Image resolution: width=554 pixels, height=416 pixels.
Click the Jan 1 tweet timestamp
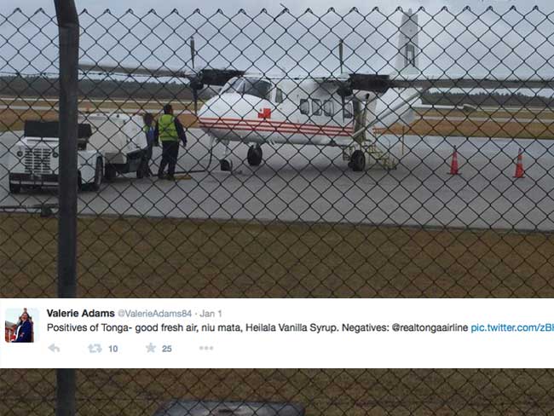pyautogui.click(x=211, y=314)
